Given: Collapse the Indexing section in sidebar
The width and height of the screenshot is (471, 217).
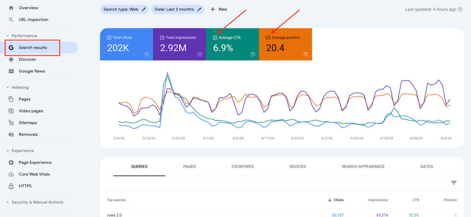Looking at the screenshot, I should 8,87.
